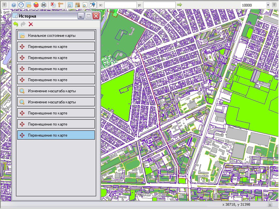Click the clear selection icon with the red X

point(53,5)
